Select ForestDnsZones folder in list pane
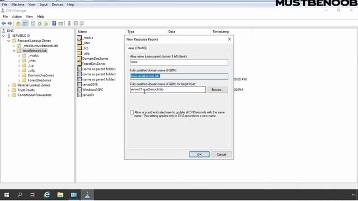The height and width of the screenshot is (201, 358). pyautogui.click(x=91, y=64)
